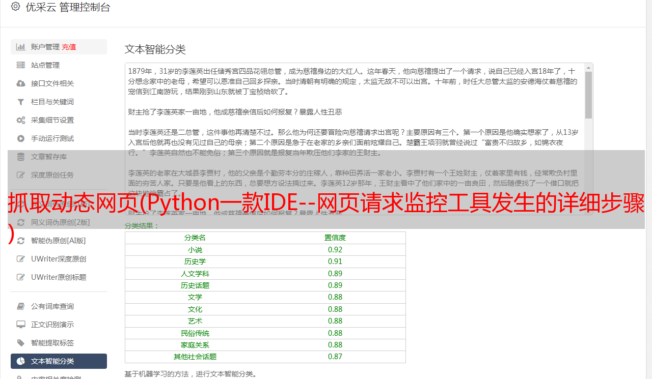Viewport: 652px width, 379px height.
Task: Click the 优采云 管理控制台 title
Action: pyautogui.click(x=68, y=7)
